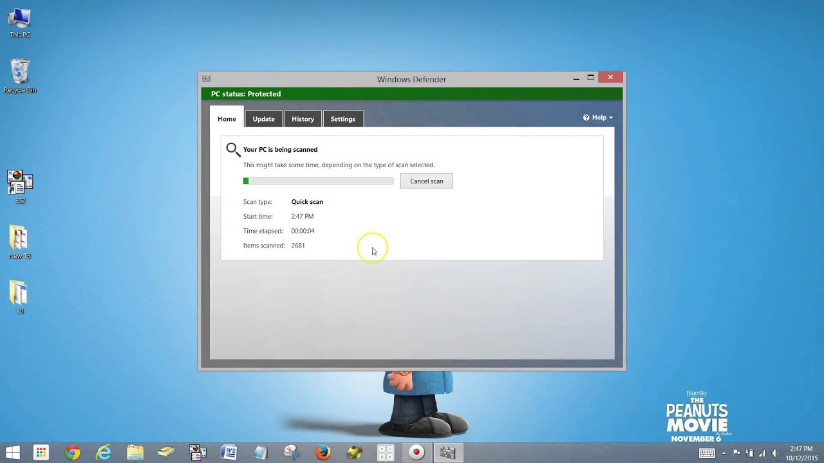The image size is (824, 463).
Task: Click the scan progress bar
Action: pos(318,181)
